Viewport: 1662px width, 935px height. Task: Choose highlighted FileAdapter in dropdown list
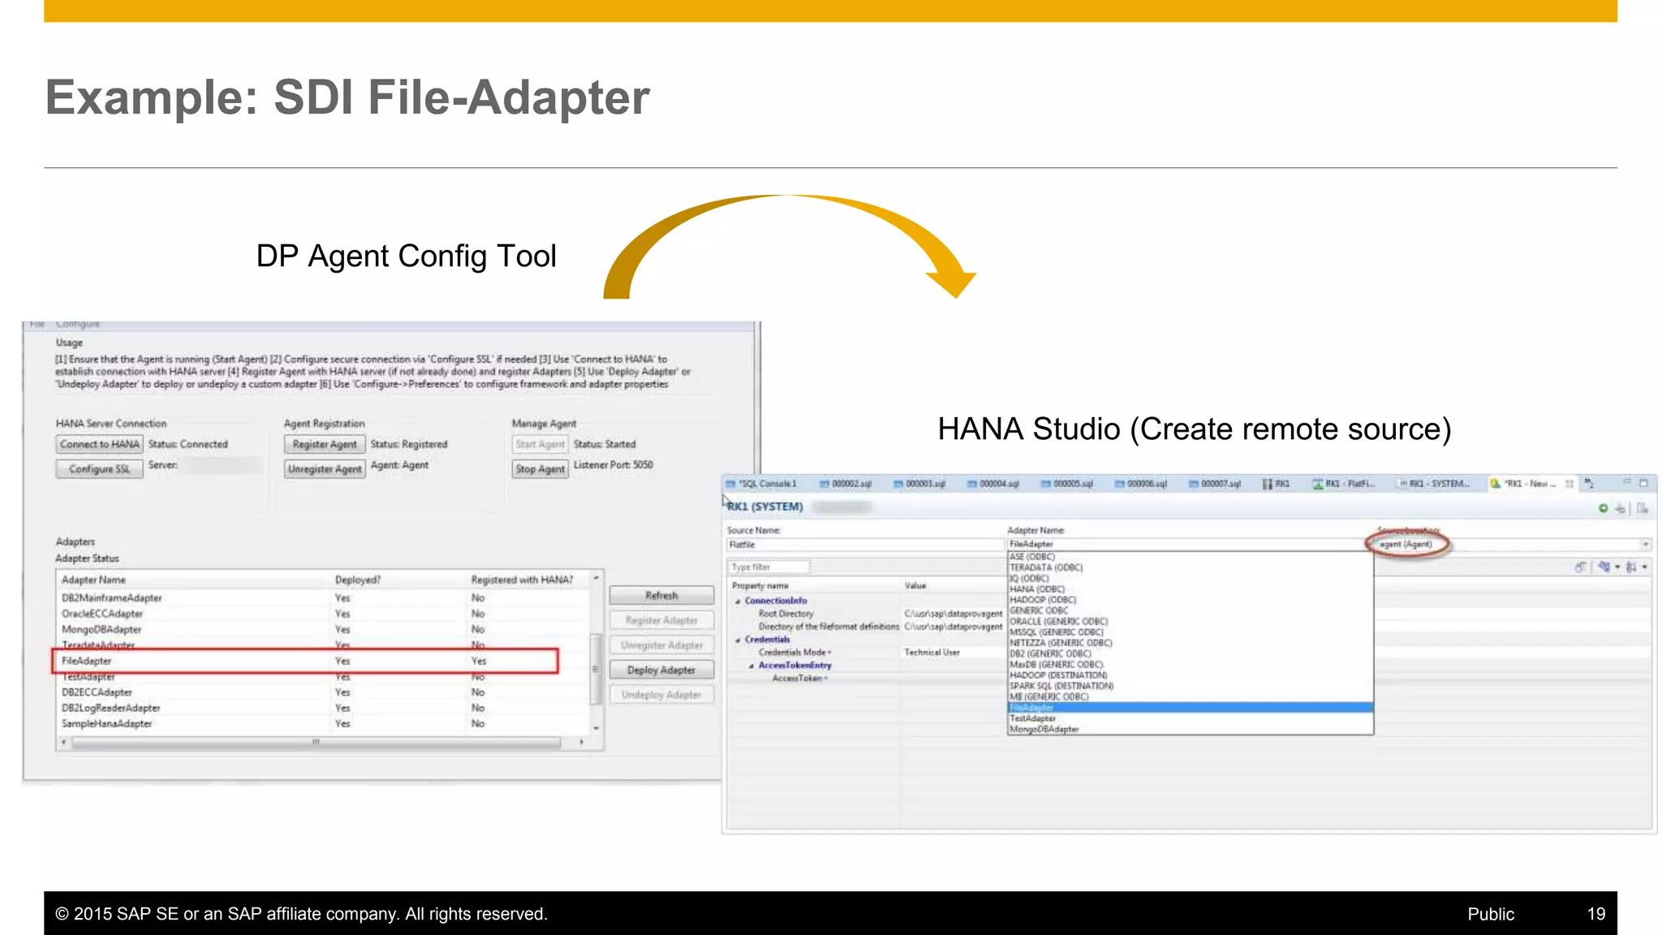[x=1190, y=708]
